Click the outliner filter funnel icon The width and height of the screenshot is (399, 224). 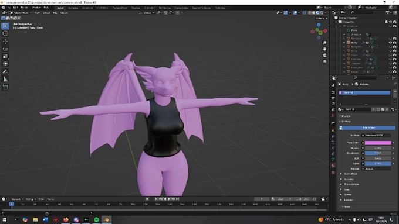click(387, 12)
